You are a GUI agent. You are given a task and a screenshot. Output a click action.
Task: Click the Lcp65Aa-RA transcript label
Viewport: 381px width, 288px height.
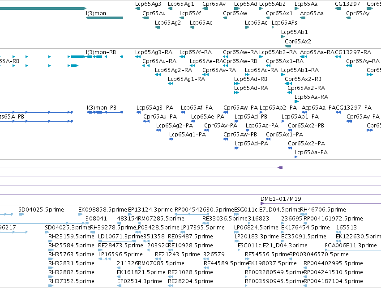(311, 97)
